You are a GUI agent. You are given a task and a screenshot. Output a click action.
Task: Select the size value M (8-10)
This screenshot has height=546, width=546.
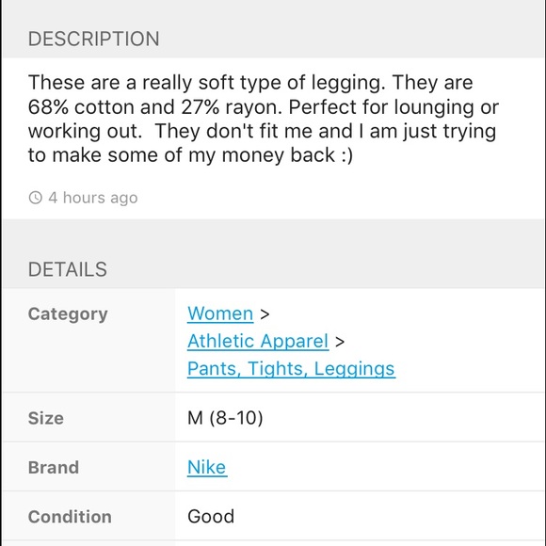click(x=225, y=418)
